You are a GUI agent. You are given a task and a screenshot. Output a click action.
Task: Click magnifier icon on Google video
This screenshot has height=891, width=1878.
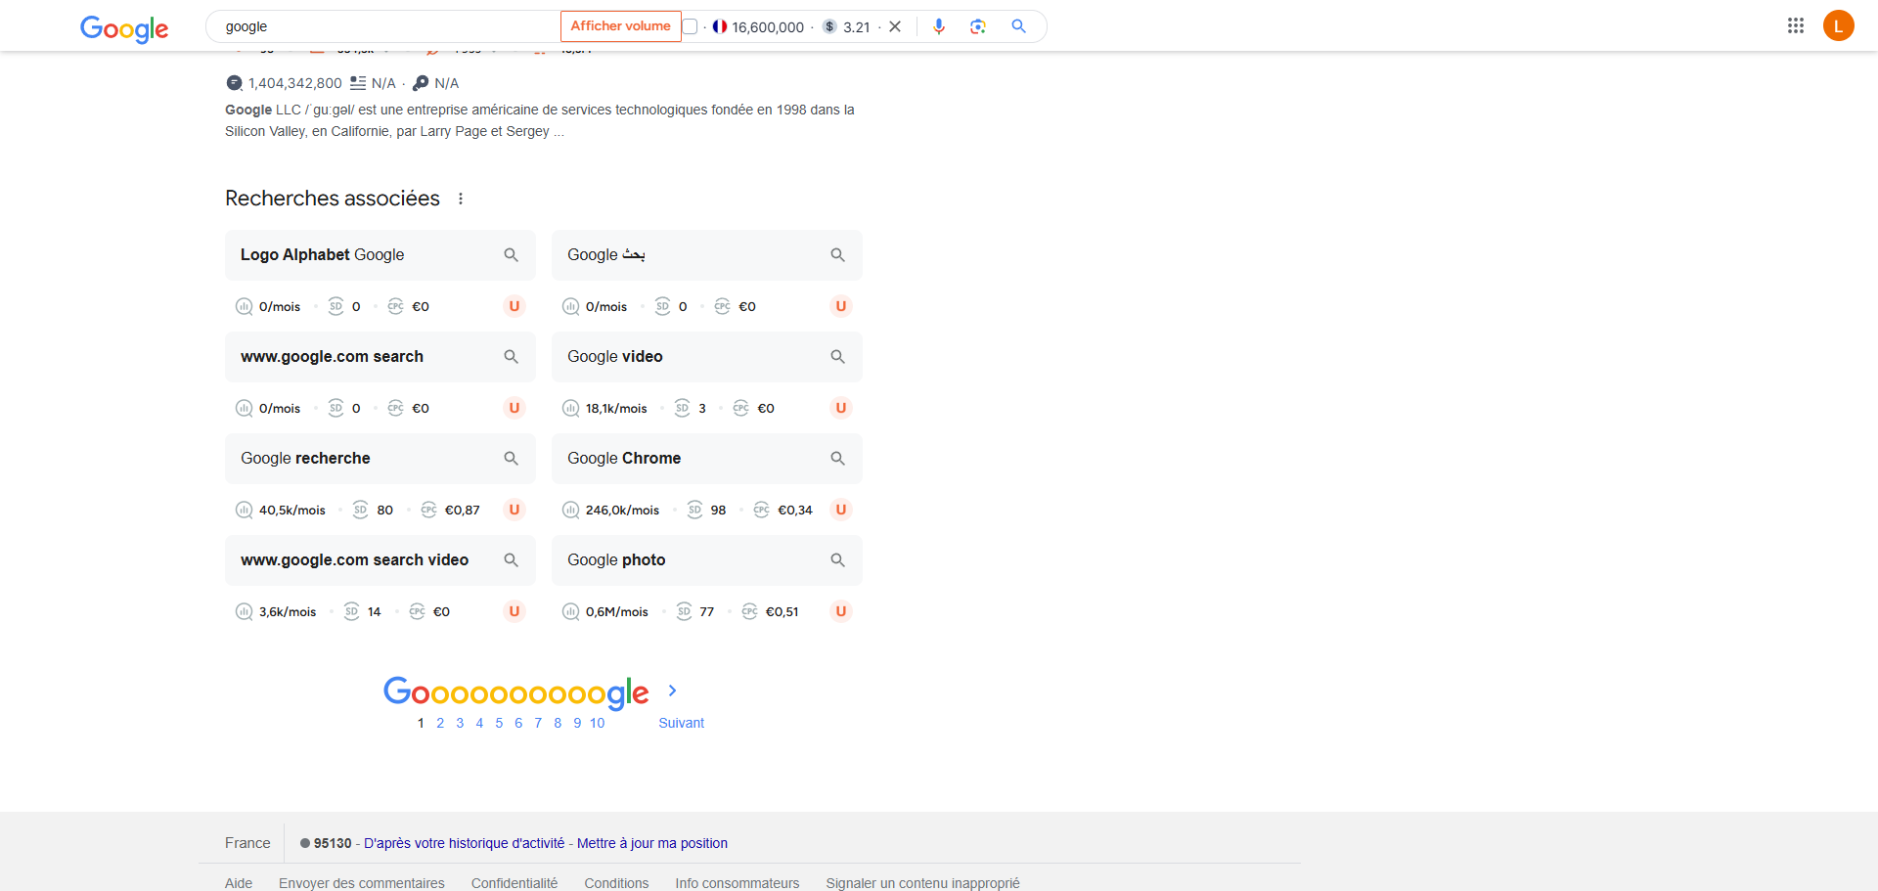837,356
